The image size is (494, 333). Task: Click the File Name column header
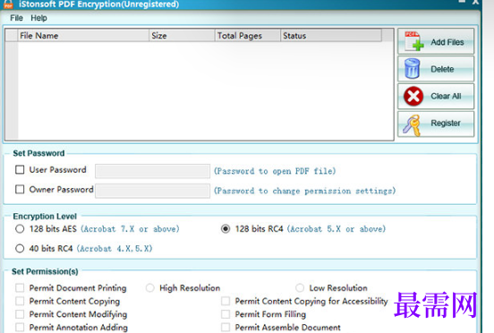[83, 36]
